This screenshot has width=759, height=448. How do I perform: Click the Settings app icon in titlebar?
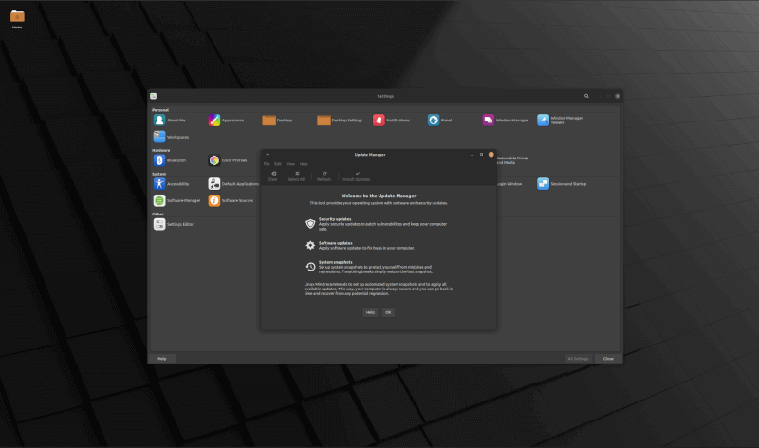pyautogui.click(x=154, y=96)
